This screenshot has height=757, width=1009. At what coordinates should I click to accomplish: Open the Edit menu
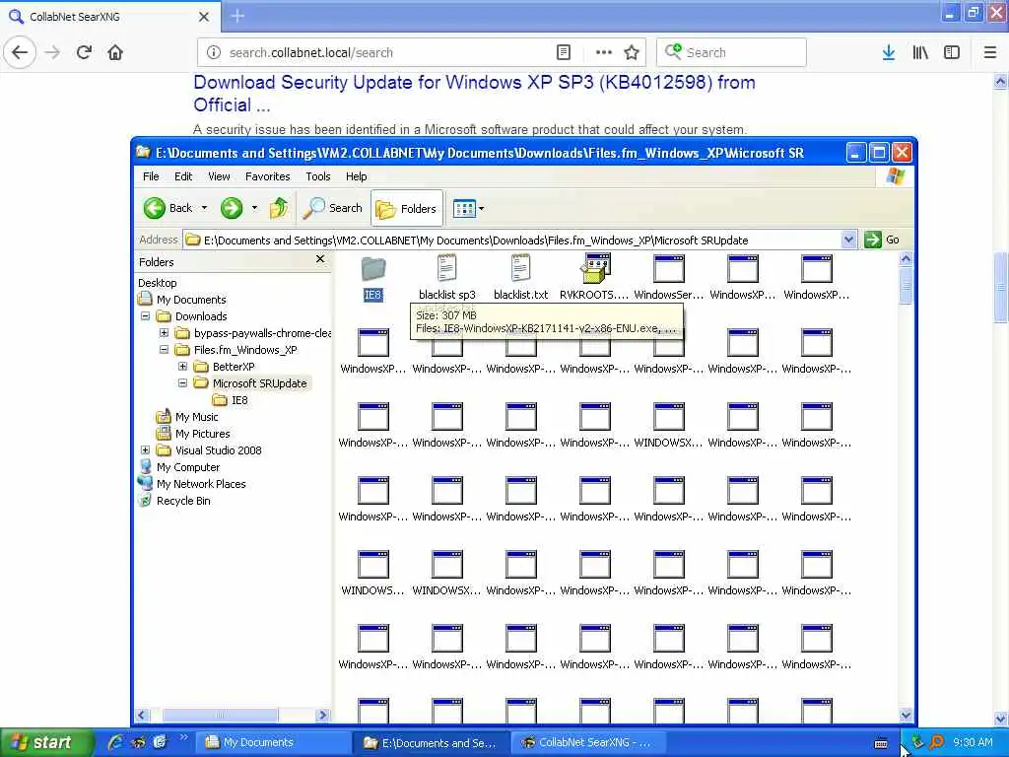[182, 176]
